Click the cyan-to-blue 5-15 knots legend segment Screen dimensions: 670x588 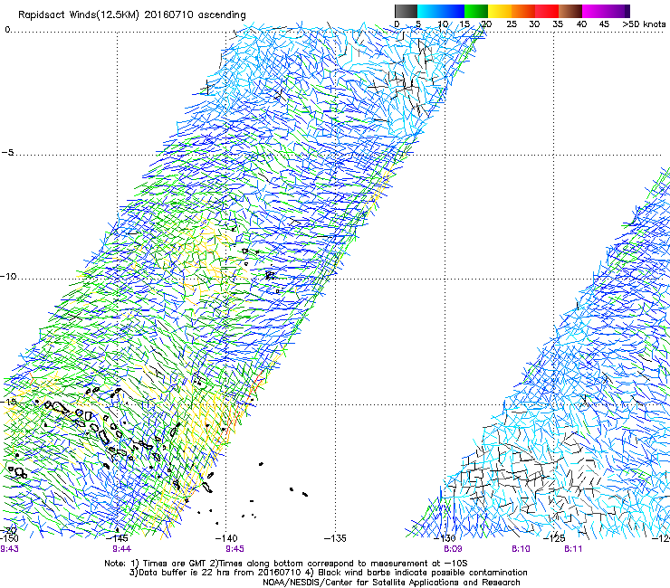[x=441, y=11]
